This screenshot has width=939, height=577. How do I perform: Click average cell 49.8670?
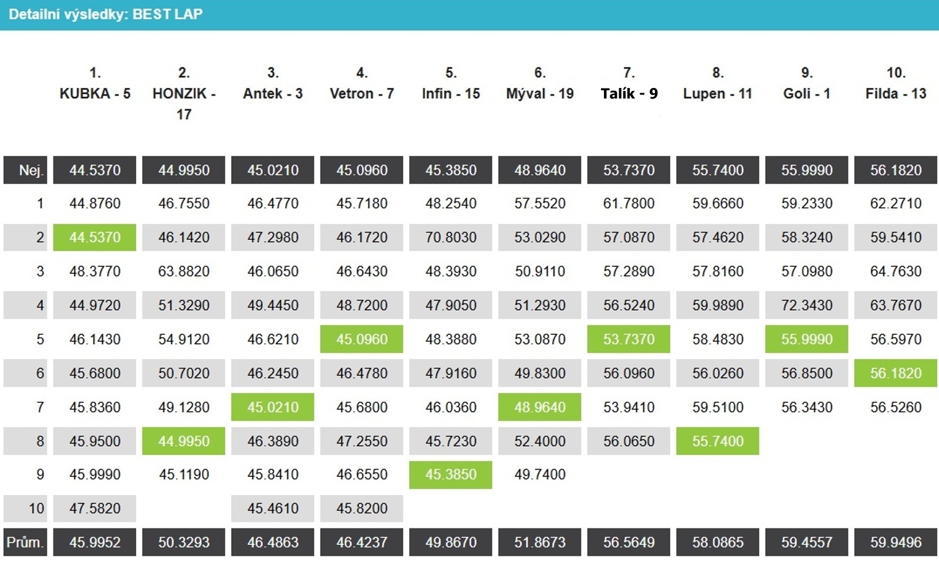click(x=451, y=542)
